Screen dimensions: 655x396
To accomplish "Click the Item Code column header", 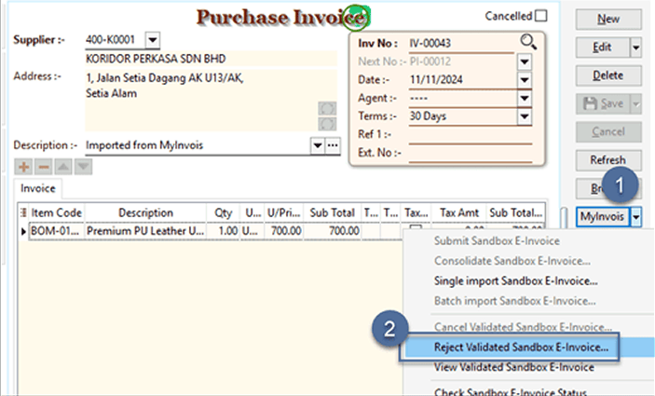I will [x=57, y=212].
